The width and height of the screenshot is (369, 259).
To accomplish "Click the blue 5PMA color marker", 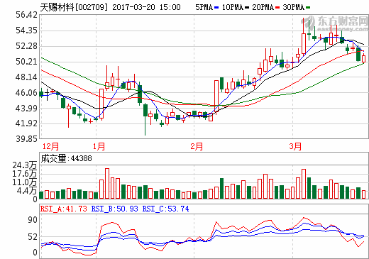I will (216, 8).
